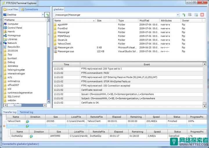Click local list horizontal scroll-right arrow
Viewport: 209px width, 148px height.
[45, 105]
